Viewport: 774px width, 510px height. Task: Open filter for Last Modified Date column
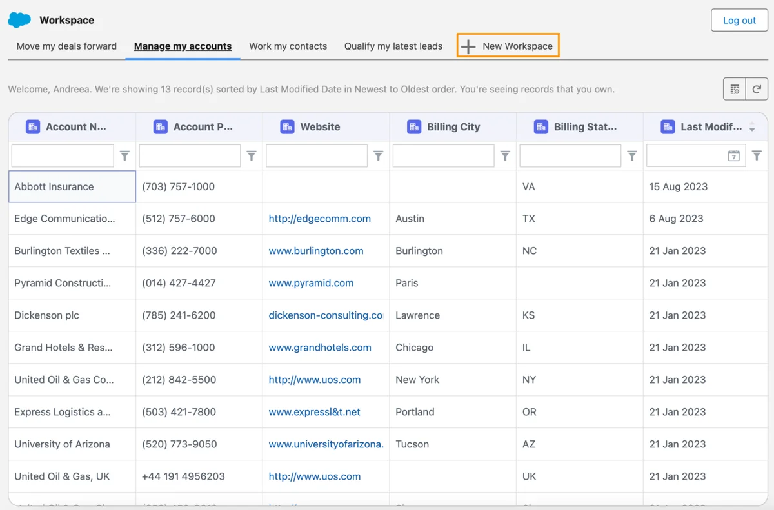[x=757, y=155]
